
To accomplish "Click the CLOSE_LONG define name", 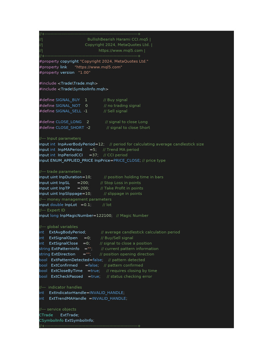I will pyautogui.click(x=69, y=122).
